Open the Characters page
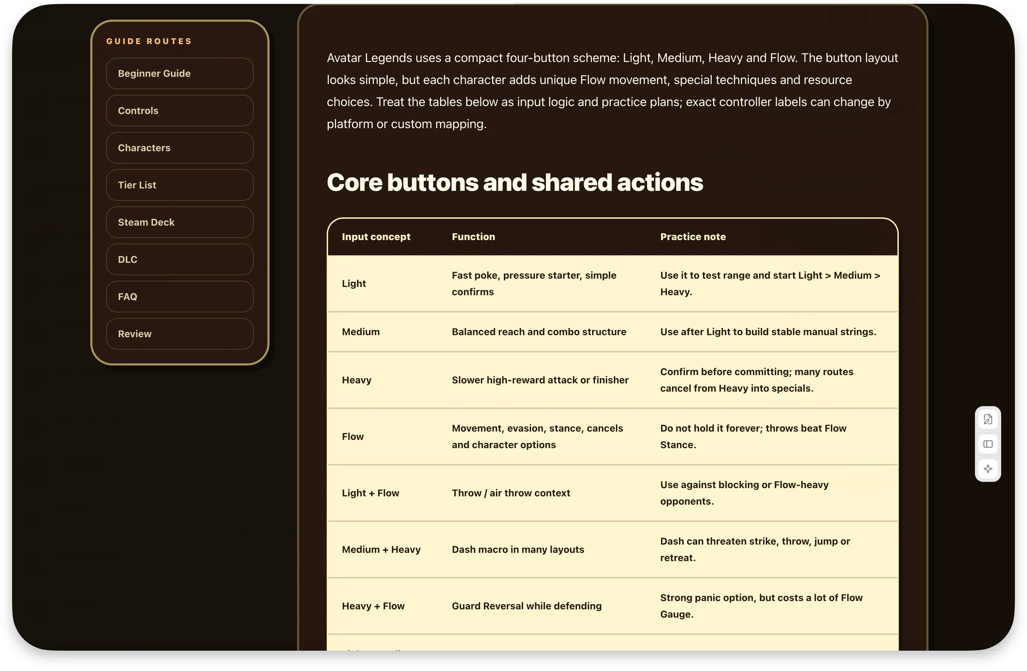This screenshot has width=1027, height=671. point(180,148)
